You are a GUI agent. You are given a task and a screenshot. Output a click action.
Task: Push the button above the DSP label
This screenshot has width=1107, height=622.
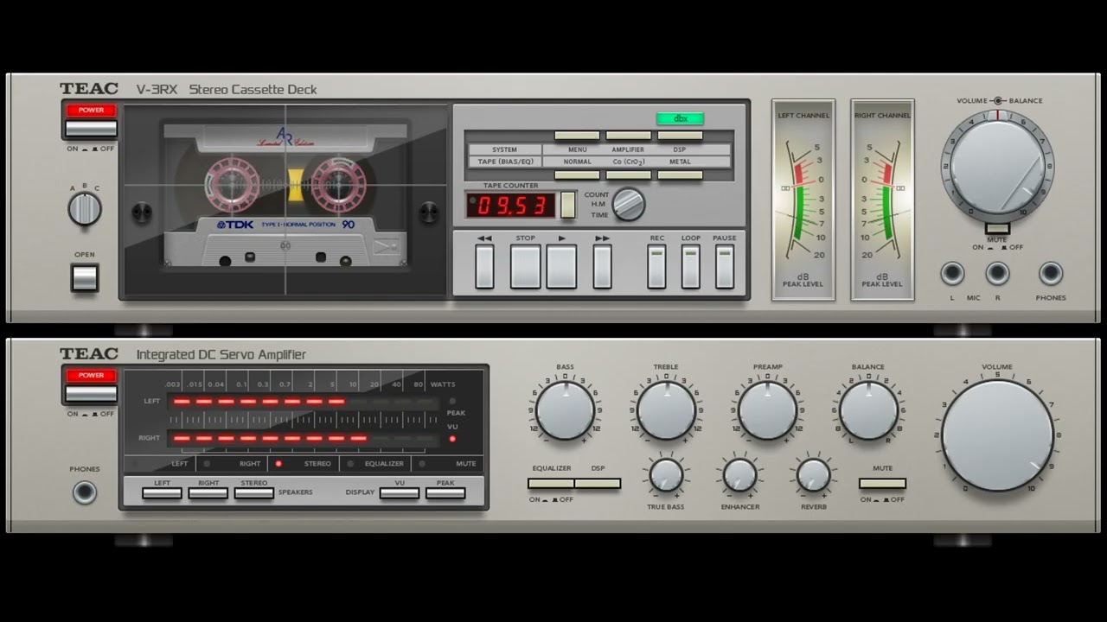(x=680, y=136)
